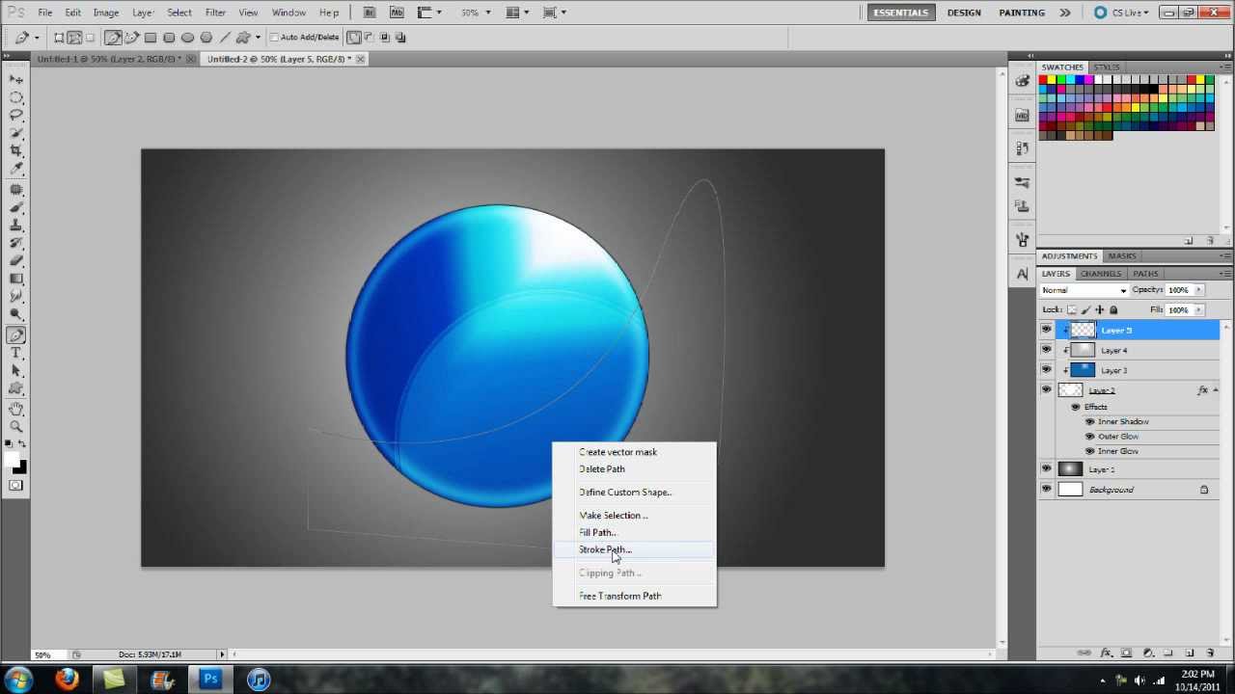The height and width of the screenshot is (694, 1235).
Task: Click the delete layer trash icon
Action: coord(1210,654)
